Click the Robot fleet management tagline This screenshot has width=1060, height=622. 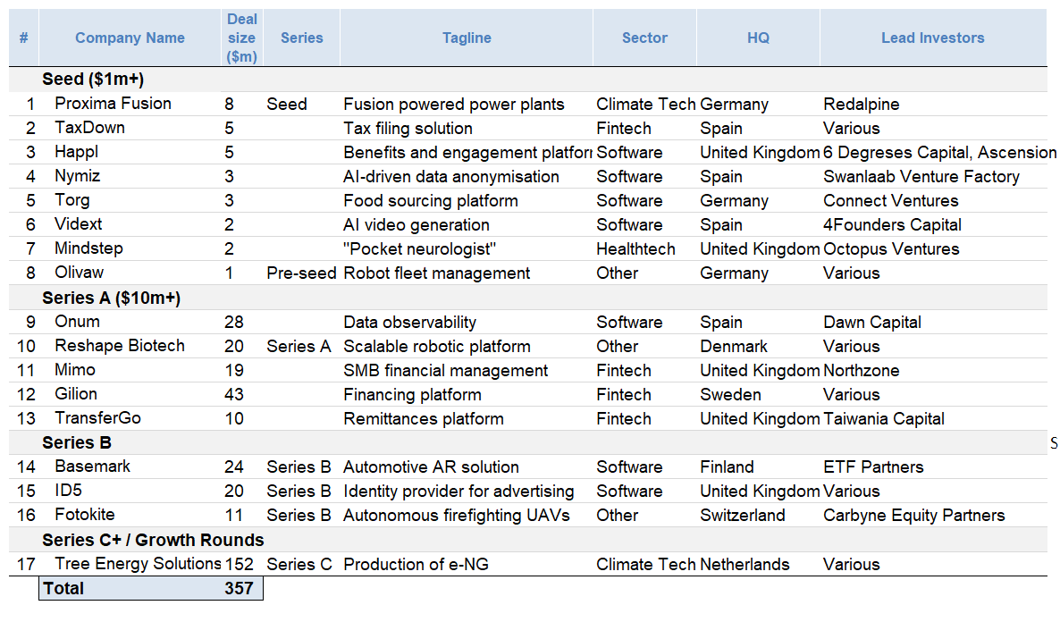tap(437, 273)
